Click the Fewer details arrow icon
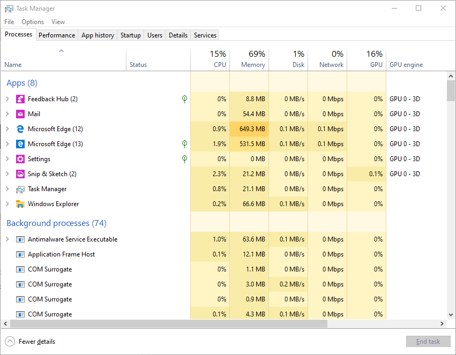 coord(10,342)
